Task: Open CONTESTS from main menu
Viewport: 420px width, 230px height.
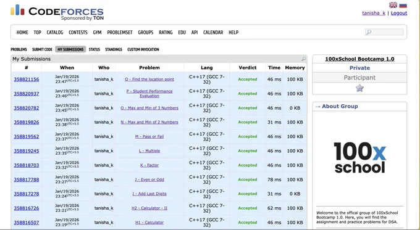Action: [78, 32]
